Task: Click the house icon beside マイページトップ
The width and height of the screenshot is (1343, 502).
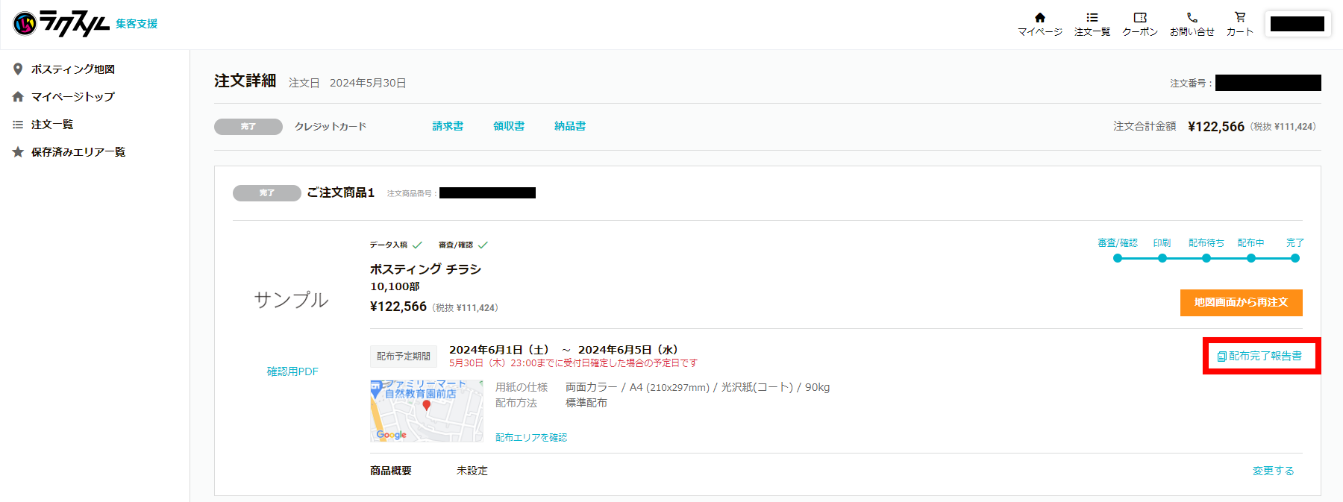Action: (18, 97)
